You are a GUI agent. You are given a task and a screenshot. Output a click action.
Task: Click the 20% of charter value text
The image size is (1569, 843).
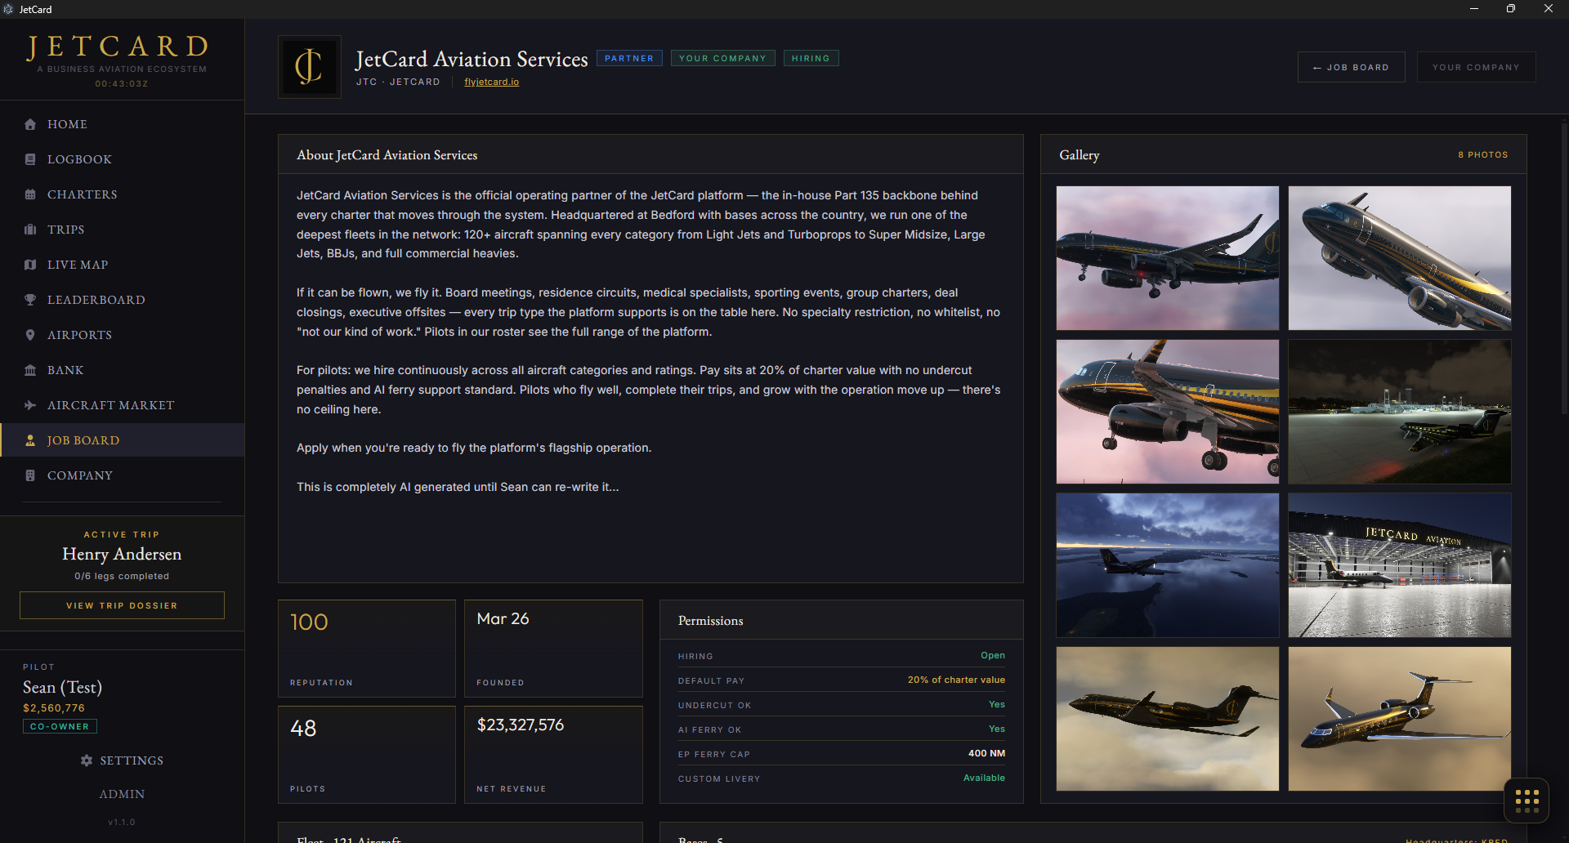pos(956,680)
